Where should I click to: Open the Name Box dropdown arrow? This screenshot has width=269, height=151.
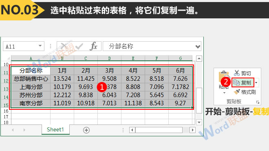click(40, 46)
